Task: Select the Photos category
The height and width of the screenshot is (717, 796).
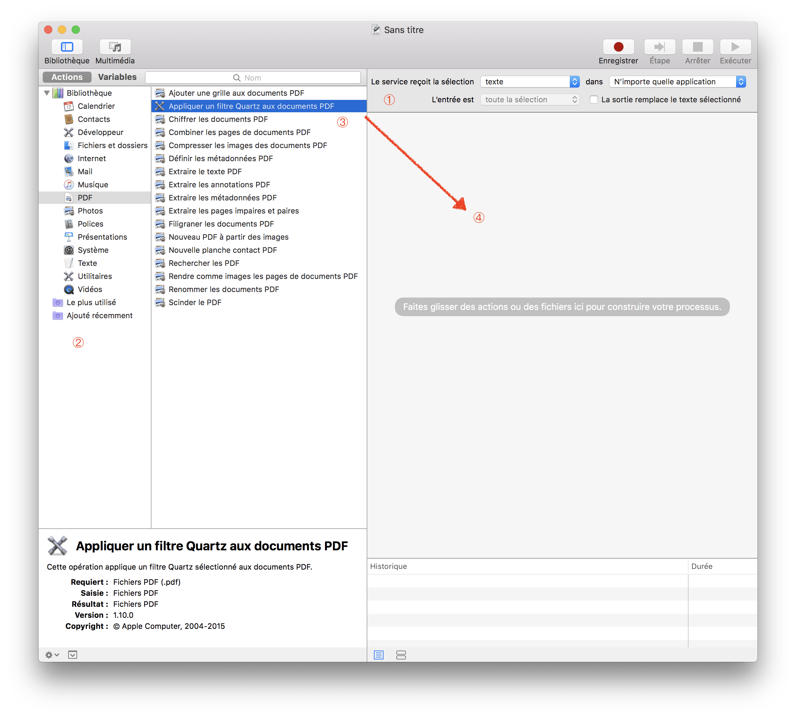Action: 95,211
